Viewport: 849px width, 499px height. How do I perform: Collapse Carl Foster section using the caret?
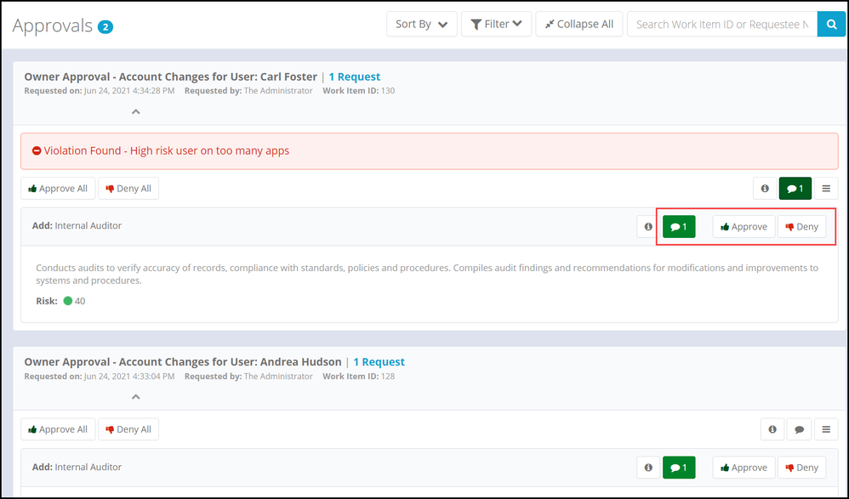[135, 111]
